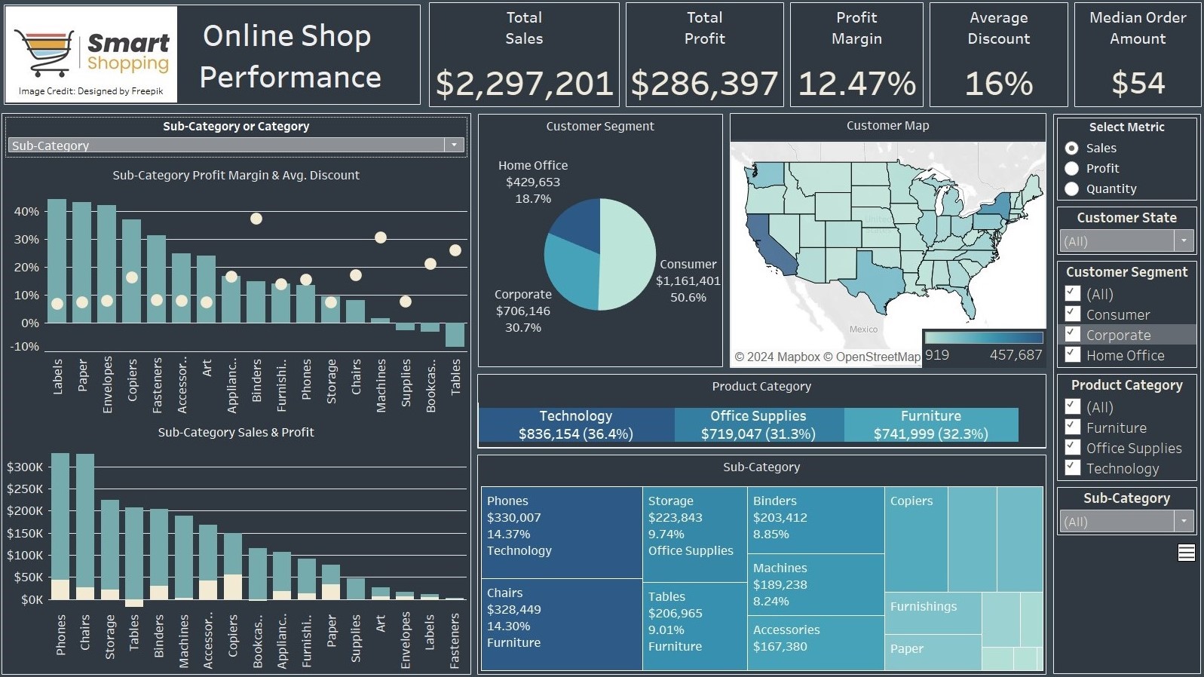Uncheck the Furniture category checkbox
Image resolution: width=1204 pixels, height=677 pixels.
coord(1072,427)
